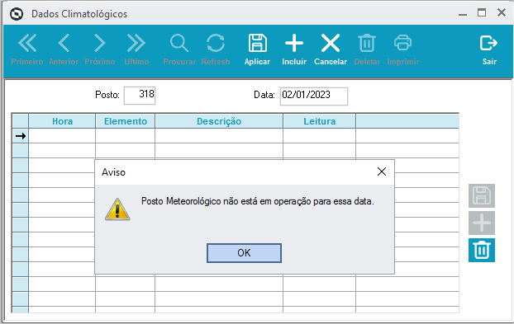514x324 pixels.
Task: Jump to the Ultimo record
Action: pyautogui.click(x=136, y=49)
